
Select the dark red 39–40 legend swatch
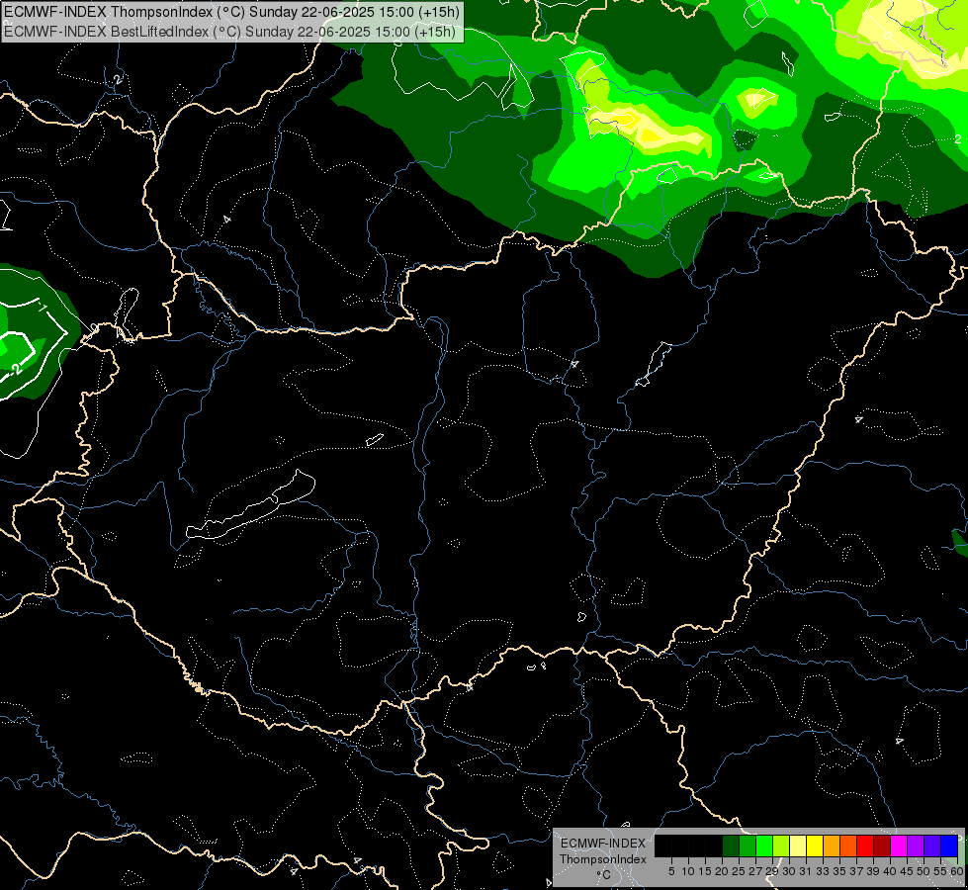(x=882, y=845)
